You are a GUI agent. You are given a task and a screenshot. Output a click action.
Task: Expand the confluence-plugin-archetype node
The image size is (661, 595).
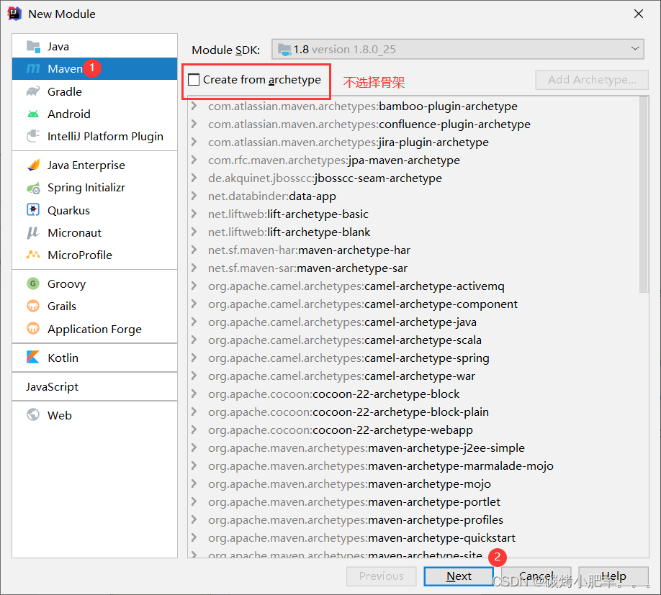tap(194, 124)
